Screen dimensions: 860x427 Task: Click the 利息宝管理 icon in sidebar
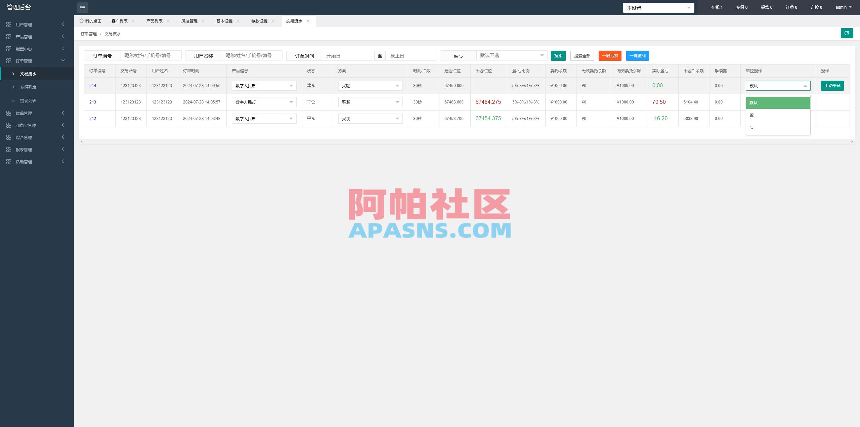pyautogui.click(x=9, y=125)
